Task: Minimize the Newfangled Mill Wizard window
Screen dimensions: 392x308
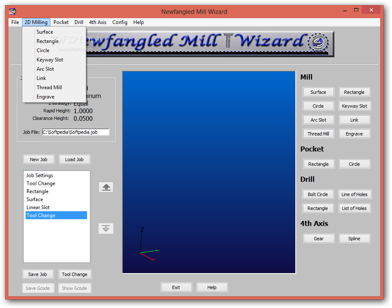Action: tap(345, 10)
